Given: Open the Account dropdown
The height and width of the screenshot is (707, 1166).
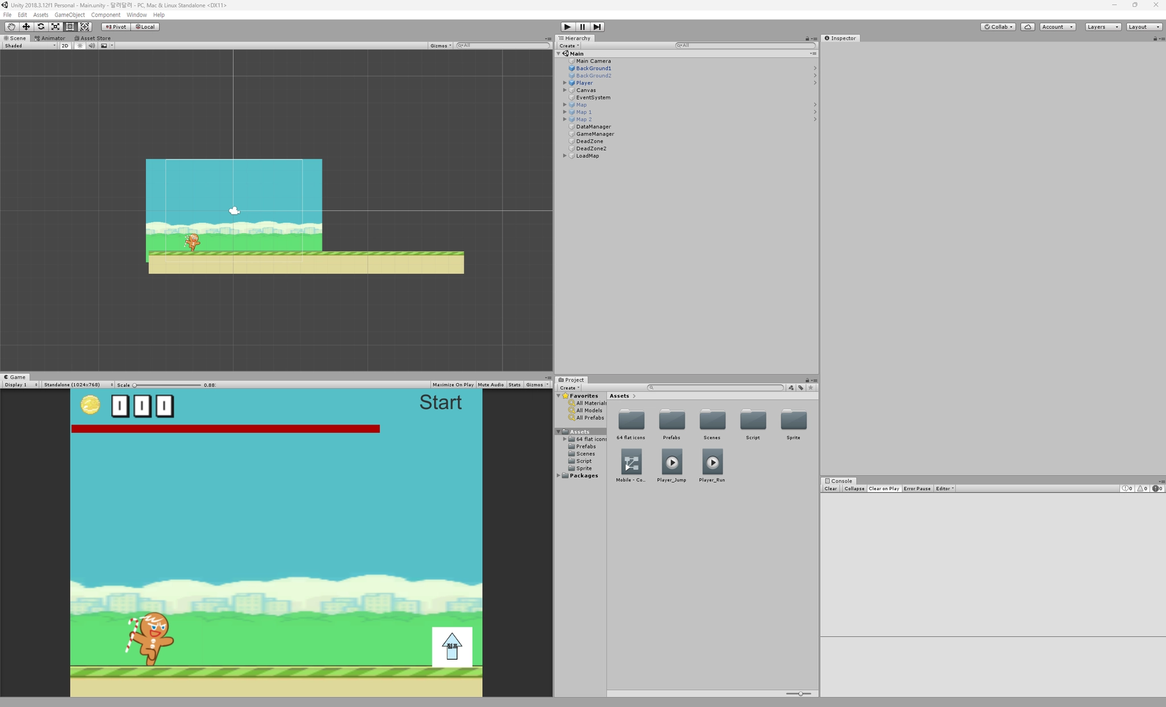Looking at the screenshot, I should pos(1058,27).
